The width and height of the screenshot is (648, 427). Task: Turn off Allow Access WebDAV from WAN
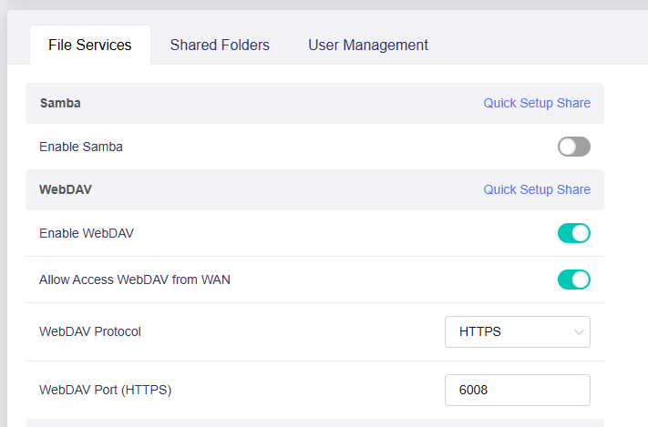tap(574, 280)
